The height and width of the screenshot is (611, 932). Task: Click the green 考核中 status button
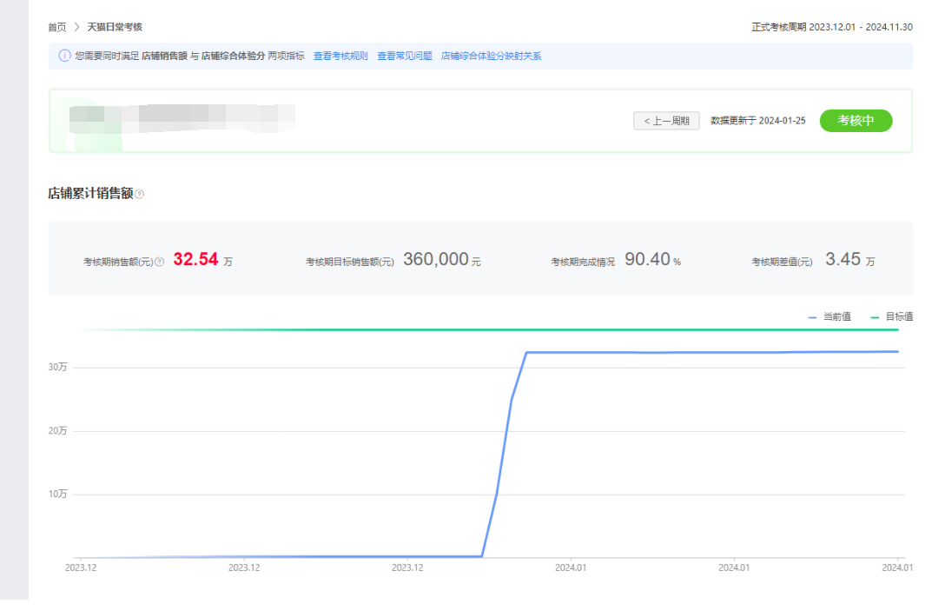(x=856, y=121)
